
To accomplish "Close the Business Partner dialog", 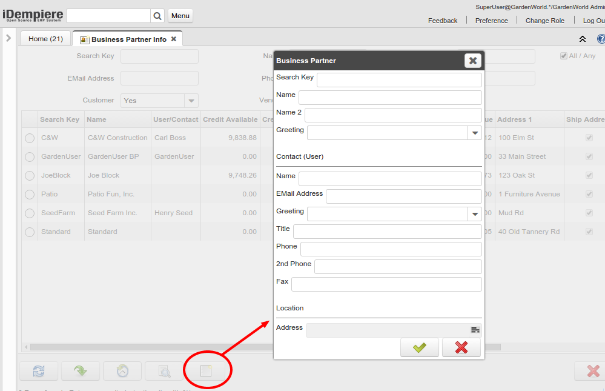I will [x=473, y=61].
